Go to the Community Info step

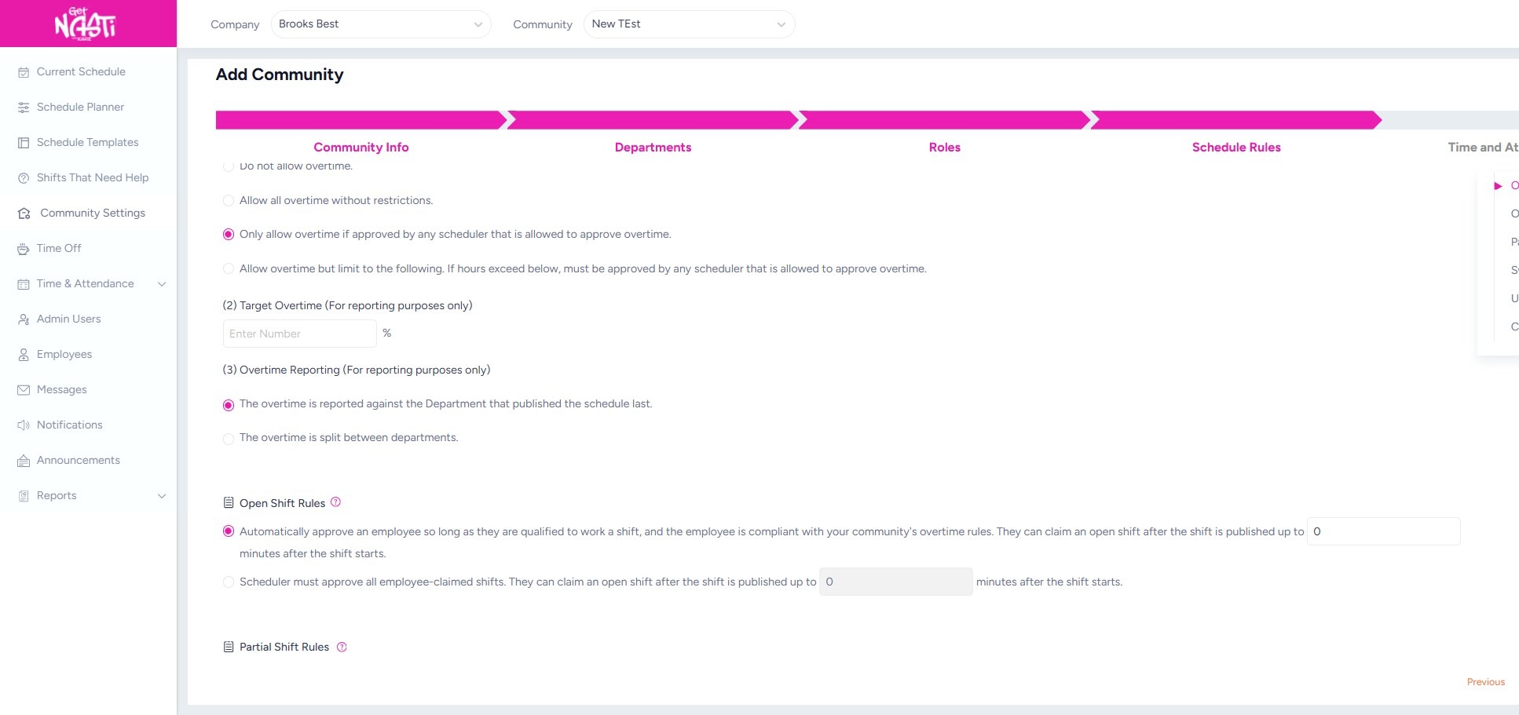[x=361, y=148]
